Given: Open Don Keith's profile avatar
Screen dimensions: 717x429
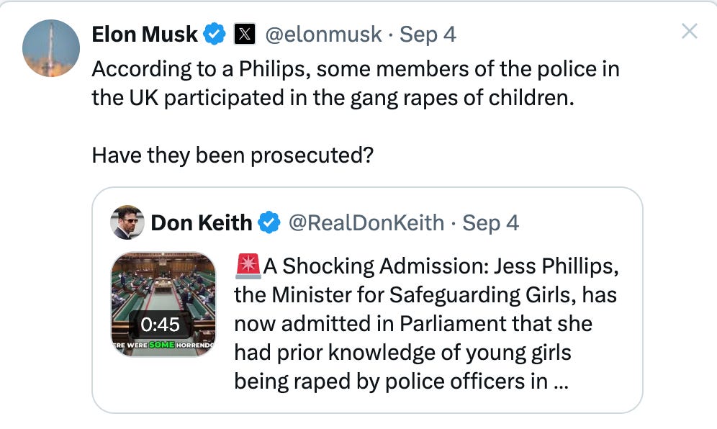Looking at the screenshot, I should [127, 222].
